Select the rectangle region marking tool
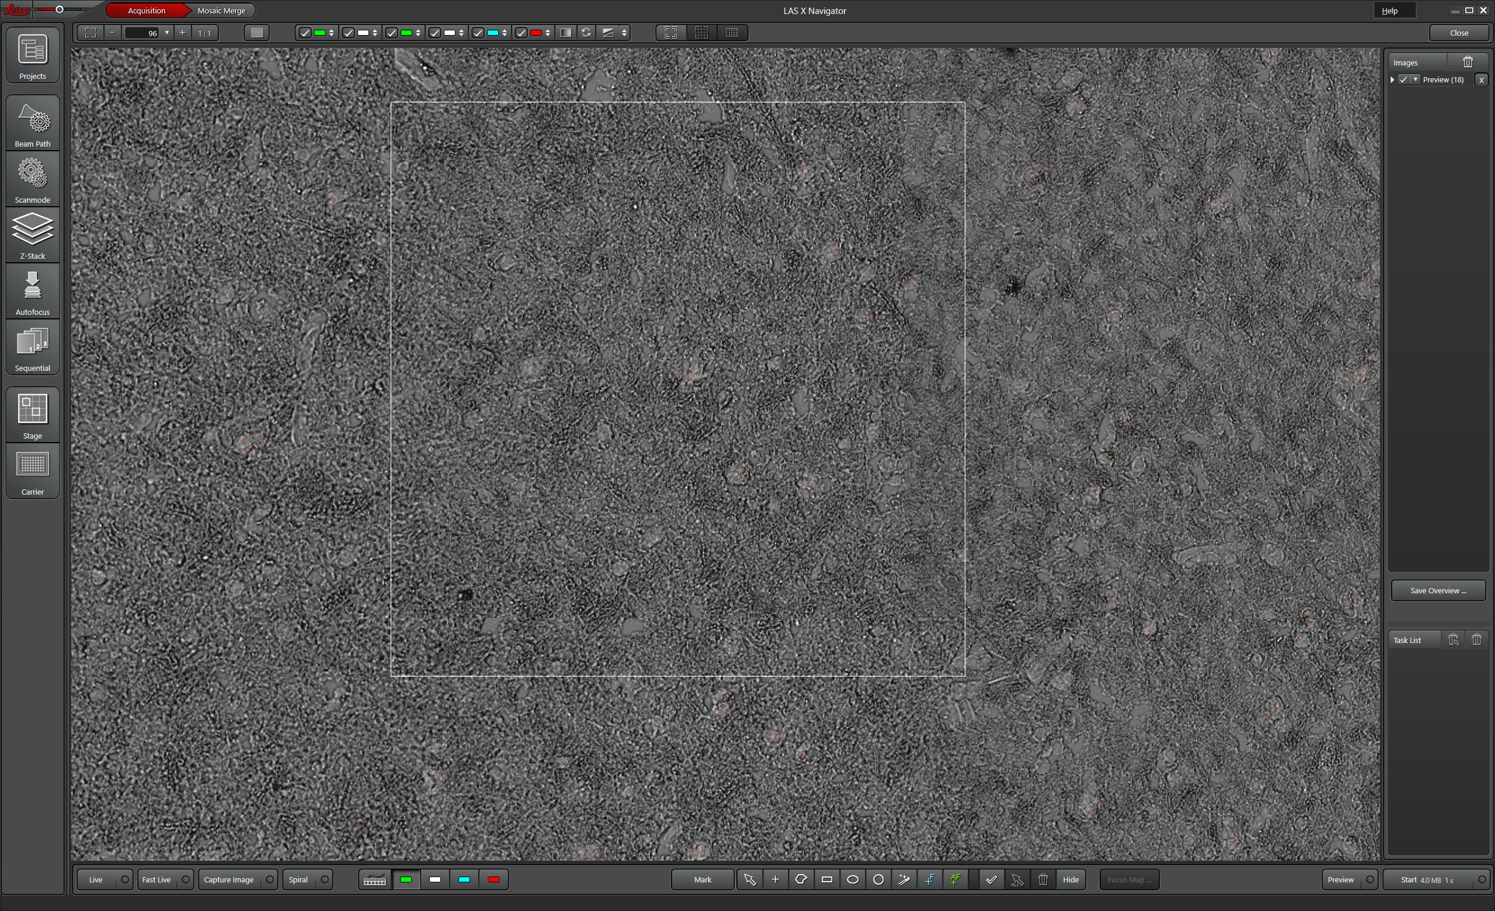Viewport: 1495px width, 911px height. [x=826, y=879]
